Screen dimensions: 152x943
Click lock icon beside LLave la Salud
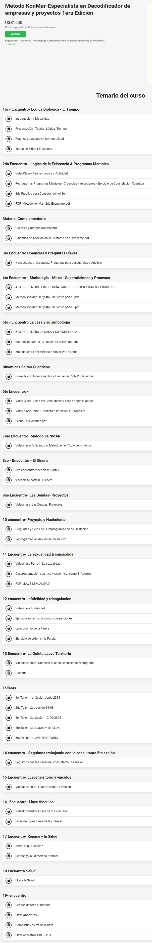point(9,880)
